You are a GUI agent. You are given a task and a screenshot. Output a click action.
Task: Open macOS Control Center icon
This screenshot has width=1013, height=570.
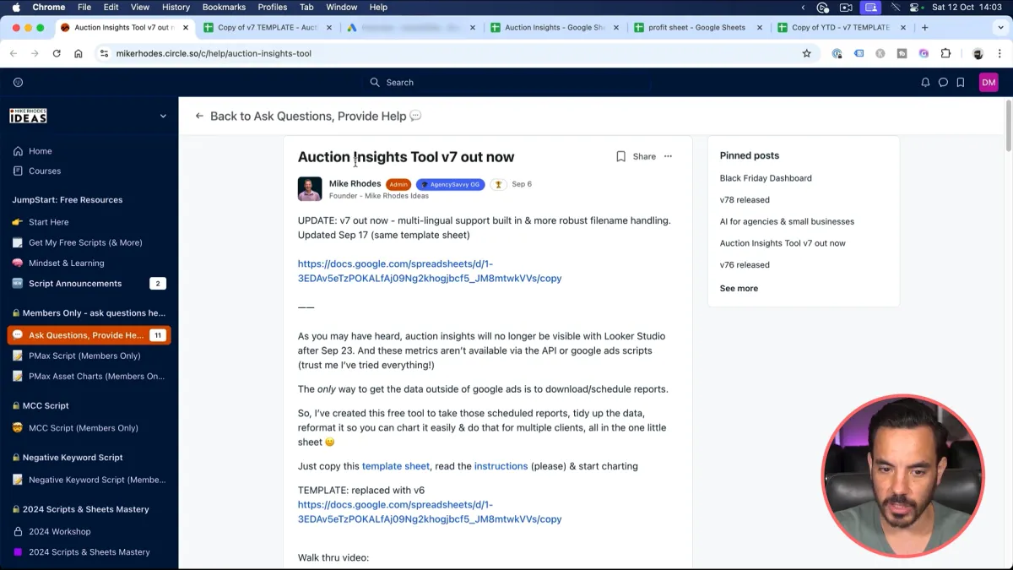(914, 7)
